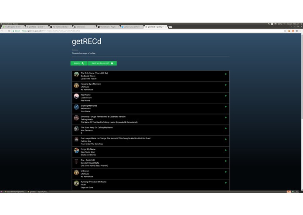Play "One - Radio Edit" by Swedish House Mafia
Screen dimensions: 303x215
[x=226, y=161]
